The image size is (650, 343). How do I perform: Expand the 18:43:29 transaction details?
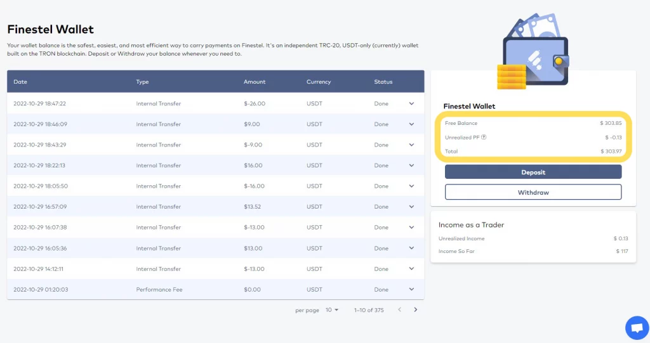pyautogui.click(x=411, y=145)
